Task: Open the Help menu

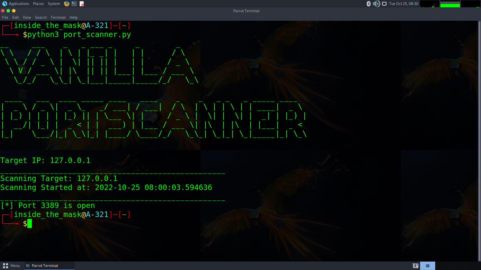Action: point(73,17)
